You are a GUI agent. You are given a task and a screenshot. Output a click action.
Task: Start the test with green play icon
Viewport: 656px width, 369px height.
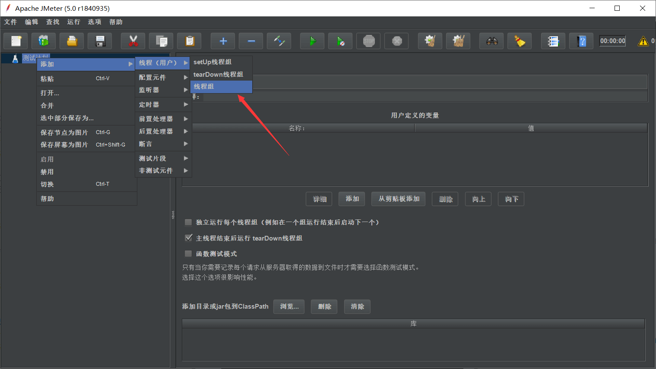pyautogui.click(x=312, y=41)
